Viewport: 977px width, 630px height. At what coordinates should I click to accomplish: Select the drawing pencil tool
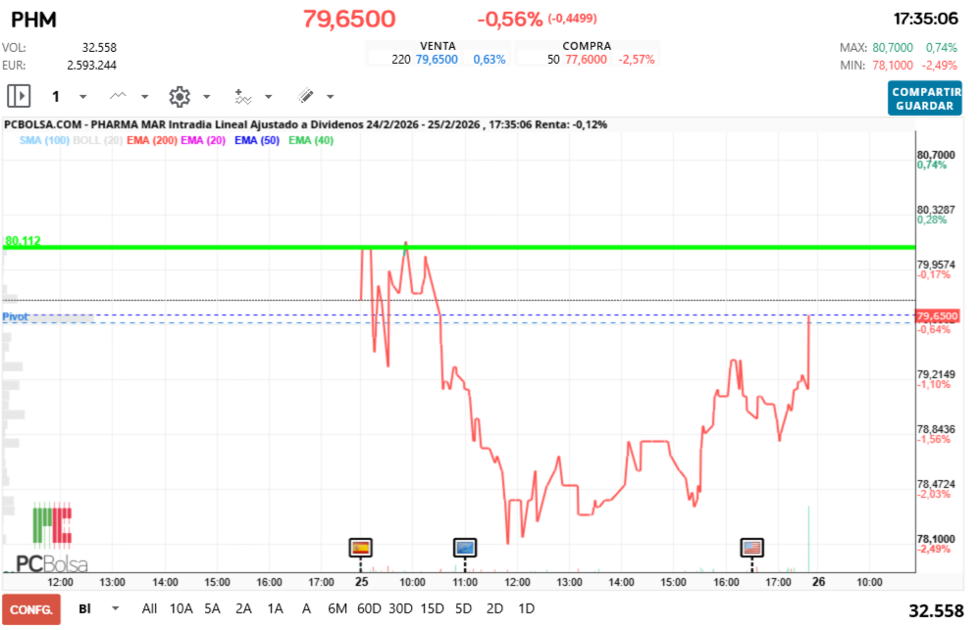point(305,96)
